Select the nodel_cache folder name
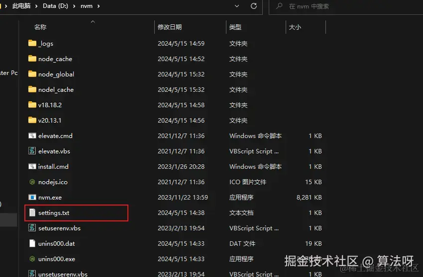 (56, 90)
